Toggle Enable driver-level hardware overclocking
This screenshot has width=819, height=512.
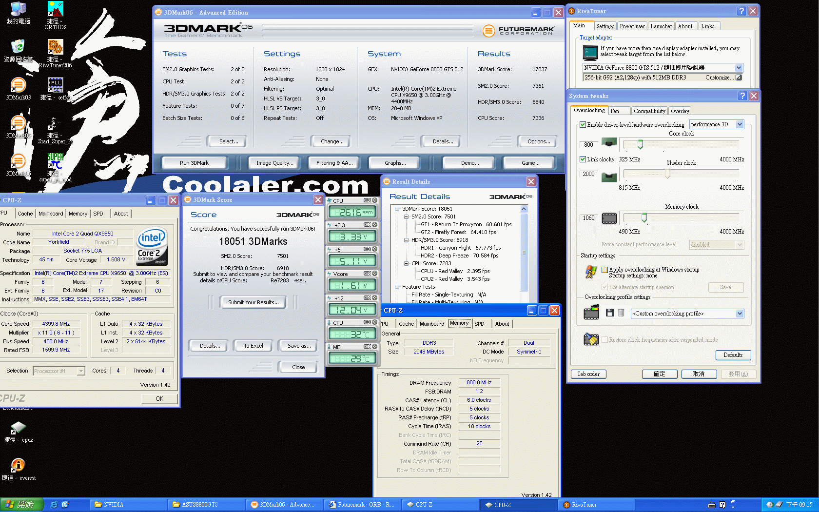click(583, 125)
